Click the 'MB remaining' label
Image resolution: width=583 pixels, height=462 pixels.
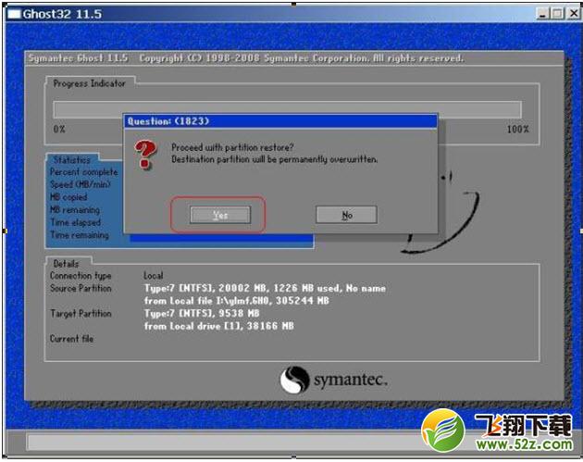75,210
